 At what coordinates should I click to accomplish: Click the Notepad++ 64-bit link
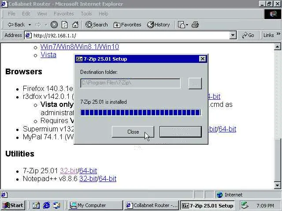point(108,179)
